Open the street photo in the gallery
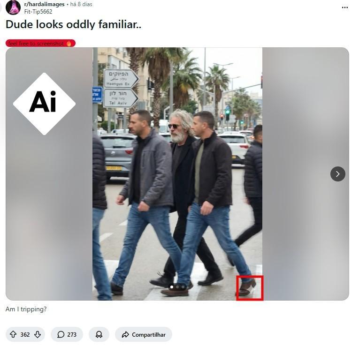 coord(177,174)
